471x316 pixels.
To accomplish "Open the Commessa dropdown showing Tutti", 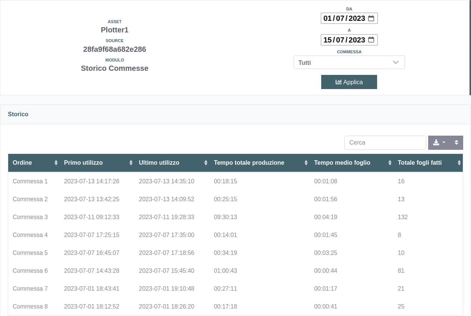I will tap(349, 63).
